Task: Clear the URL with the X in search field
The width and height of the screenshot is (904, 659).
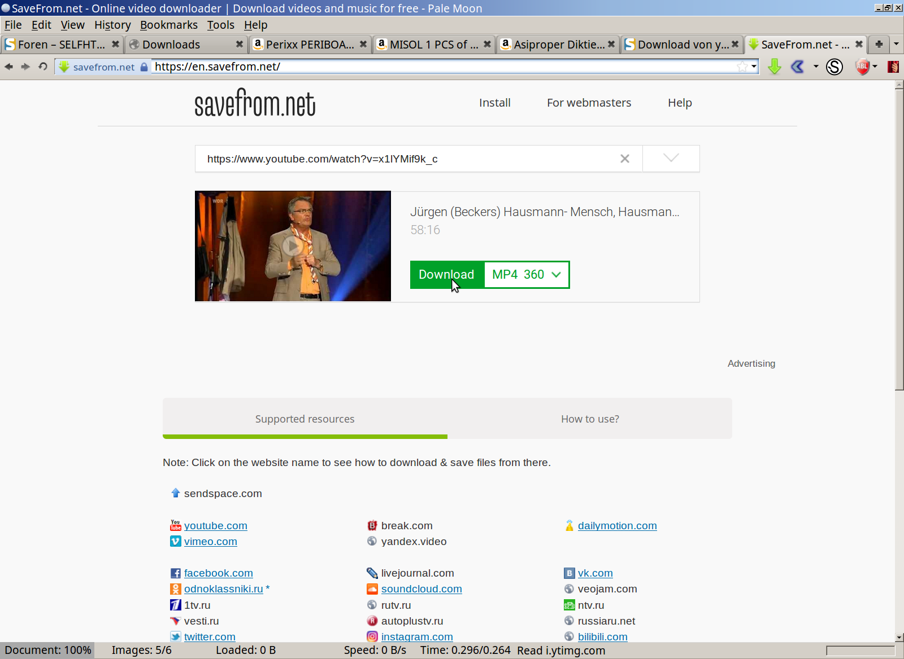Action: 624,159
